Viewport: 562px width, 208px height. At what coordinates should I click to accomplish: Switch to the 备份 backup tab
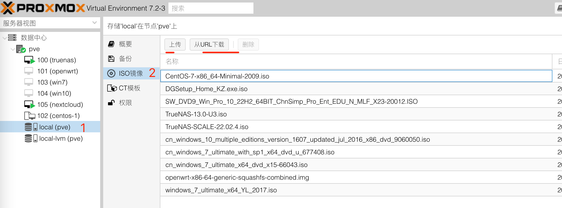pos(125,59)
